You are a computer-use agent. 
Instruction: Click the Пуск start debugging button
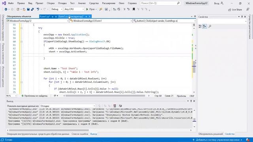(91, 9)
